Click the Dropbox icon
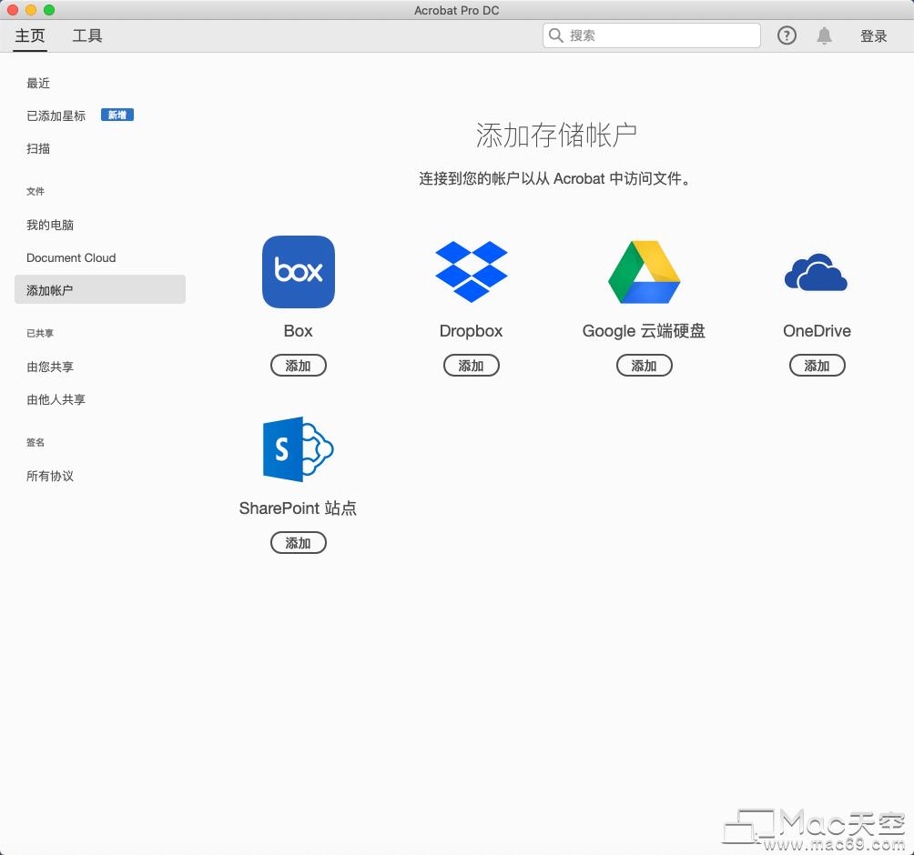Viewport: 914px width, 855px height. point(471,271)
